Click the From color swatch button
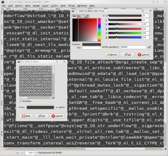 pyautogui.click(x=40, y=107)
